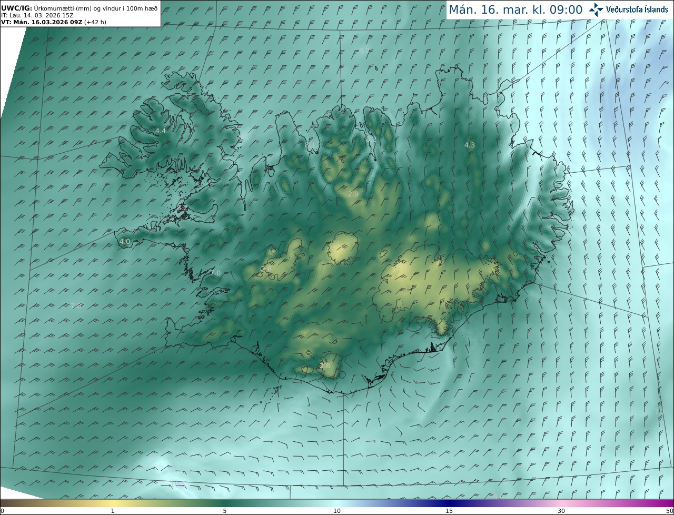The height and width of the screenshot is (515, 674).
Task: Click the 'VT: Mán. 16.03.2026 09Z (+42 h)' line
Action: 54,22
